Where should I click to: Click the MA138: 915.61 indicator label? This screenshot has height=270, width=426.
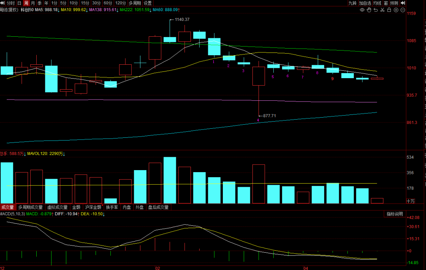point(104,10)
